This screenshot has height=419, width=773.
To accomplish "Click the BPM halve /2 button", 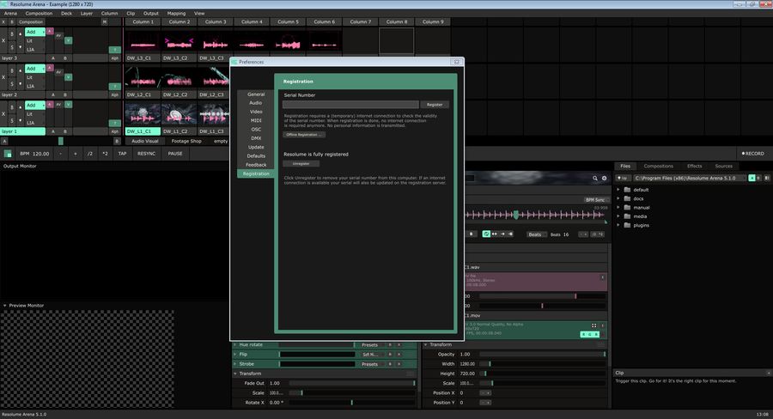I will pos(89,154).
